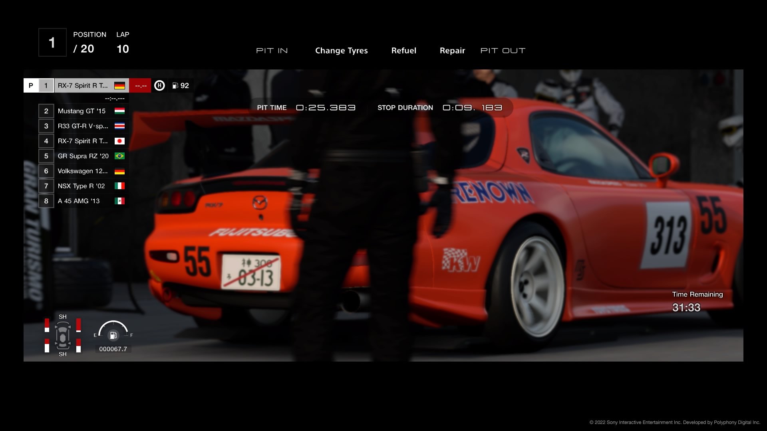Click the position number 2 box

coord(46,111)
